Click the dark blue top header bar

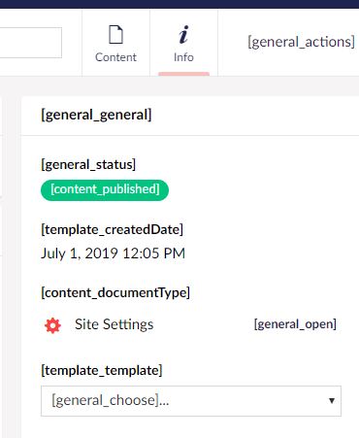click(179, 4)
